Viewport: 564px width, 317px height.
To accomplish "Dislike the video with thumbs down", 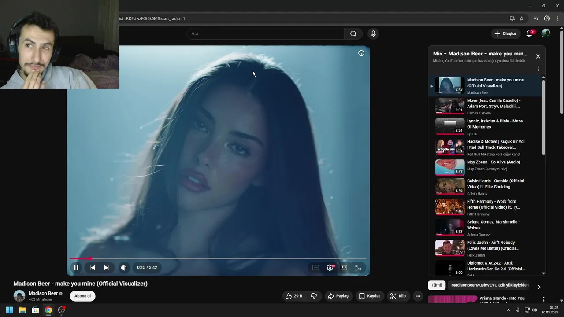I will (314, 296).
